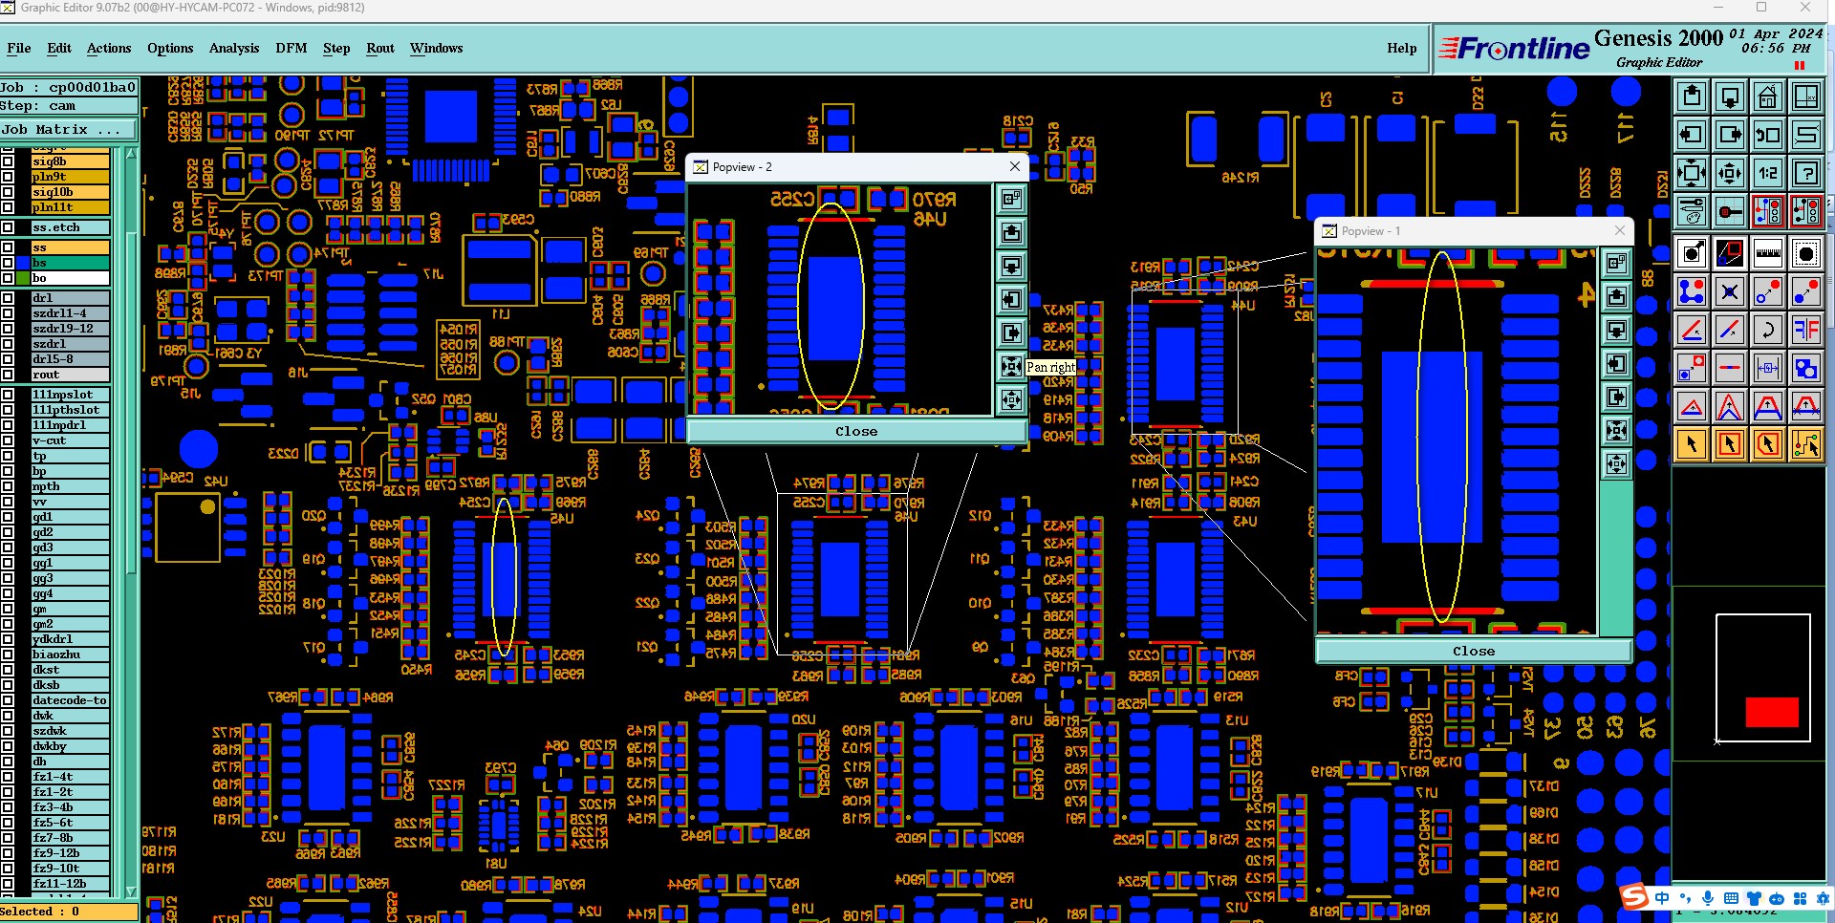Click top settings icon in Popview - 1
This screenshot has height=923, width=1835.
coord(1616,263)
